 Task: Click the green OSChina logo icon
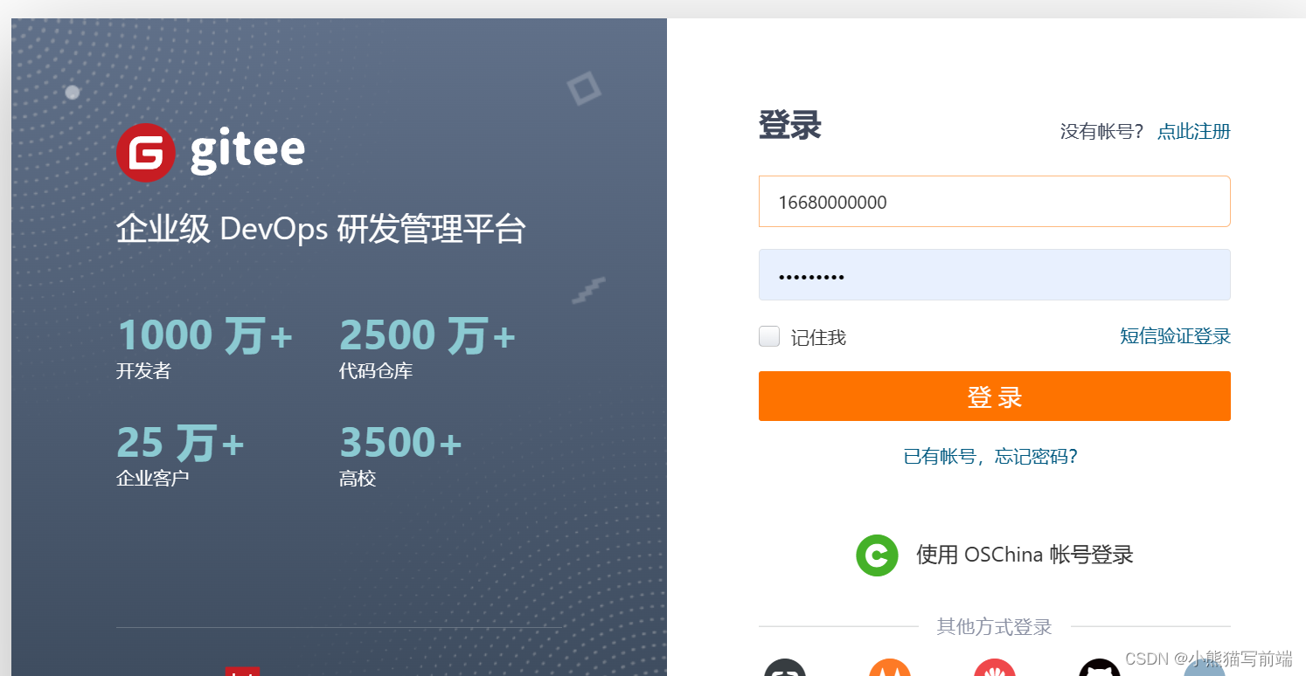coord(877,555)
